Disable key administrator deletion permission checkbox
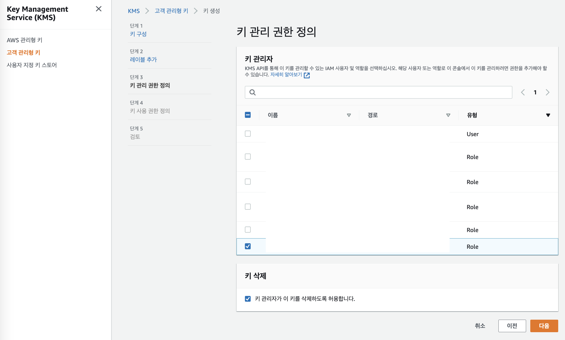Screen dimensions: 565x340 click(248, 299)
